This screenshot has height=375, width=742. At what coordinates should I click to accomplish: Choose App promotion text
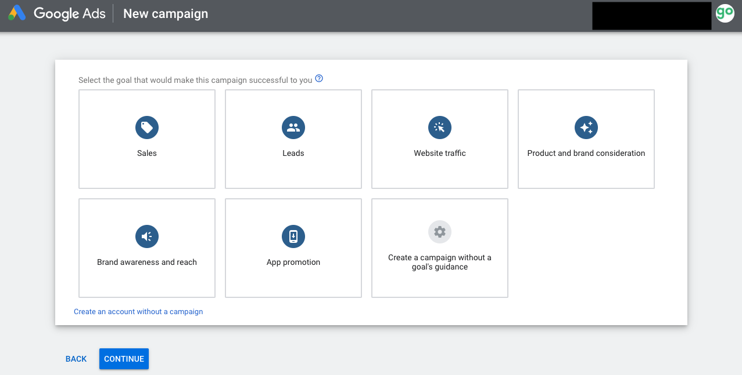click(293, 263)
